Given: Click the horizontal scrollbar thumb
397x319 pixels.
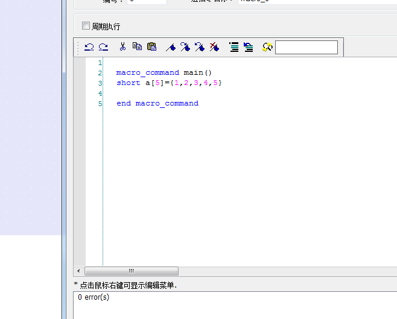Looking at the screenshot, I should pyautogui.click(x=131, y=271).
